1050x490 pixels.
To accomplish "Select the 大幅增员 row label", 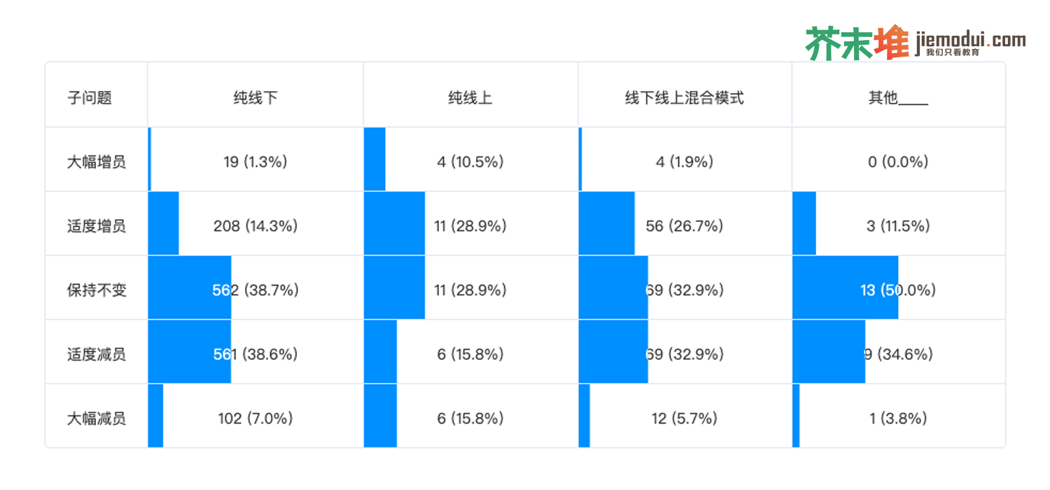I will pyautogui.click(x=97, y=162).
